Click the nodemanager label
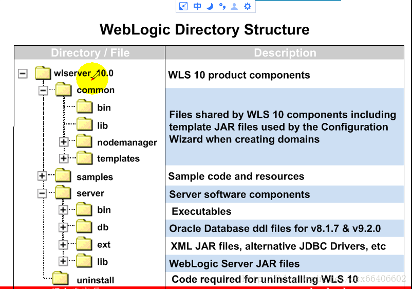412x289 pixels. tap(127, 142)
